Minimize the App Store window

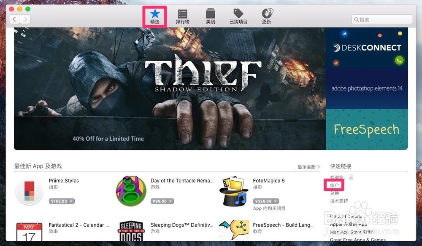pyautogui.click(x=20, y=9)
